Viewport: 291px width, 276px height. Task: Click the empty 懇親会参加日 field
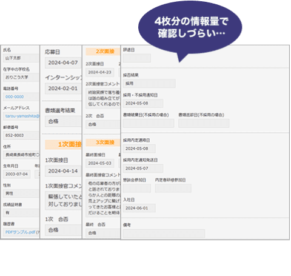coord(137,188)
